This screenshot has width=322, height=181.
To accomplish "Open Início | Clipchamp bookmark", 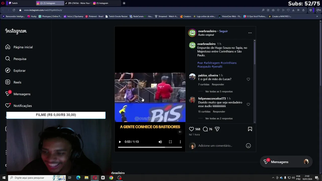I will point(73,16).
